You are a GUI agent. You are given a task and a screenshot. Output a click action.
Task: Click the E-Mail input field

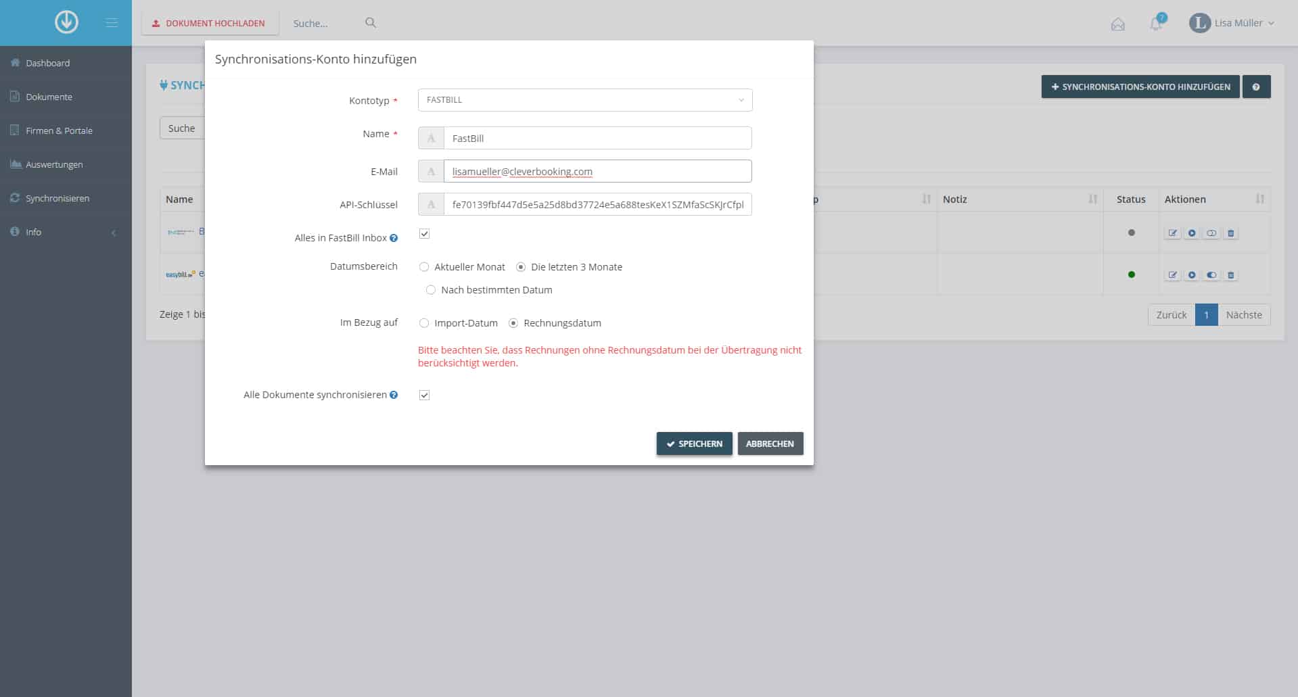(597, 171)
